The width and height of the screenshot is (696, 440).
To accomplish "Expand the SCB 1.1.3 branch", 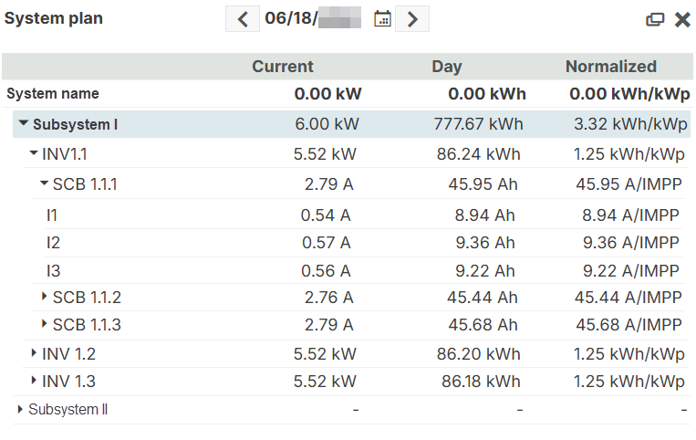I will 45,325.
